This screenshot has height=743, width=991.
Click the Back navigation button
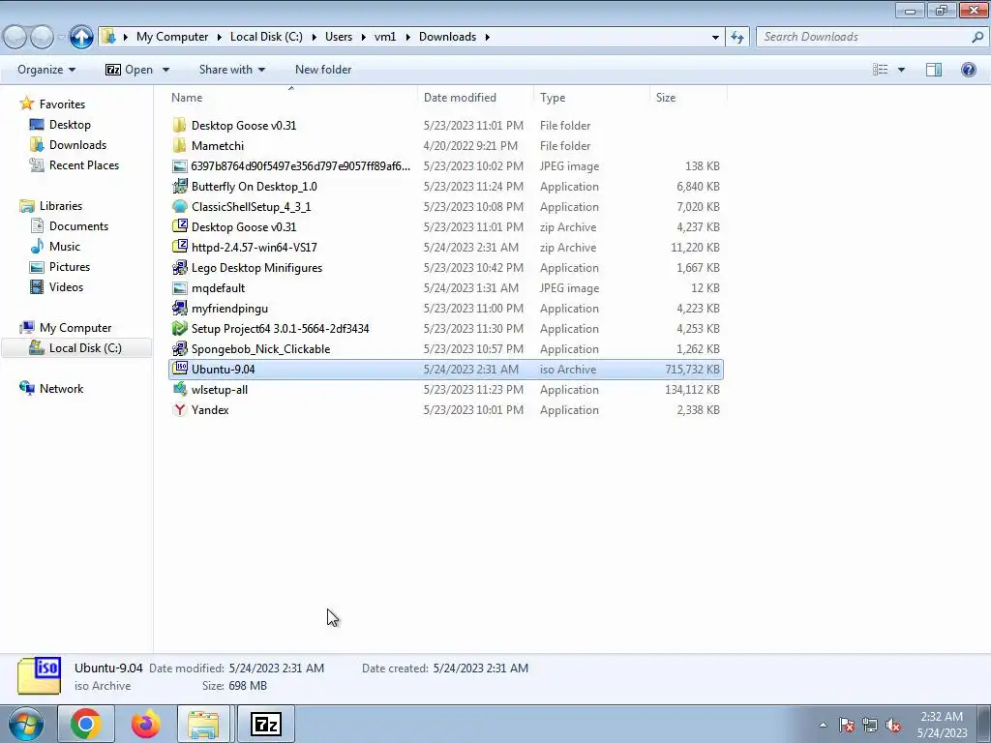point(15,38)
